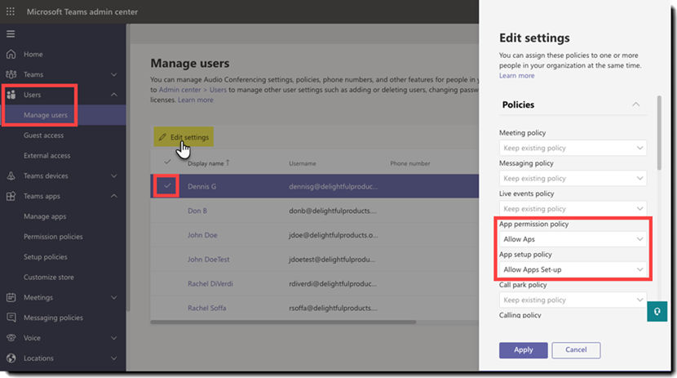Open the John DoeTest user link
This screenshot has height=378, width=677.
tap(209, 259)
